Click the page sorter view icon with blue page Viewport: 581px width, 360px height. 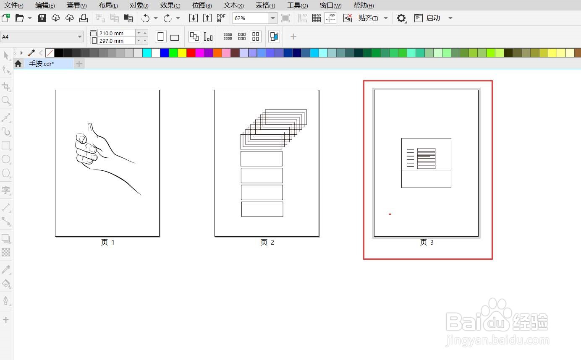click(274, 37)
